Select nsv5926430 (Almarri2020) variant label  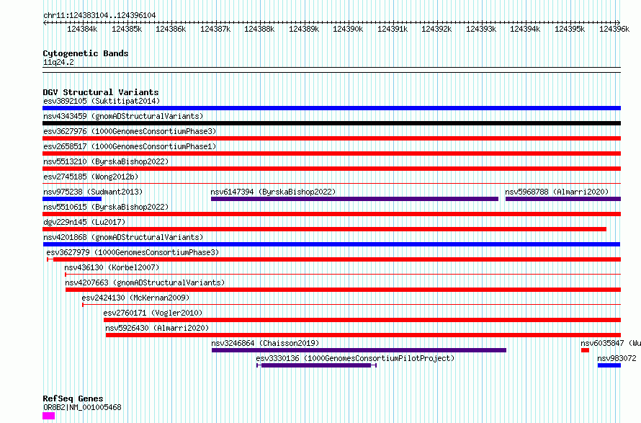click(157, 328)
